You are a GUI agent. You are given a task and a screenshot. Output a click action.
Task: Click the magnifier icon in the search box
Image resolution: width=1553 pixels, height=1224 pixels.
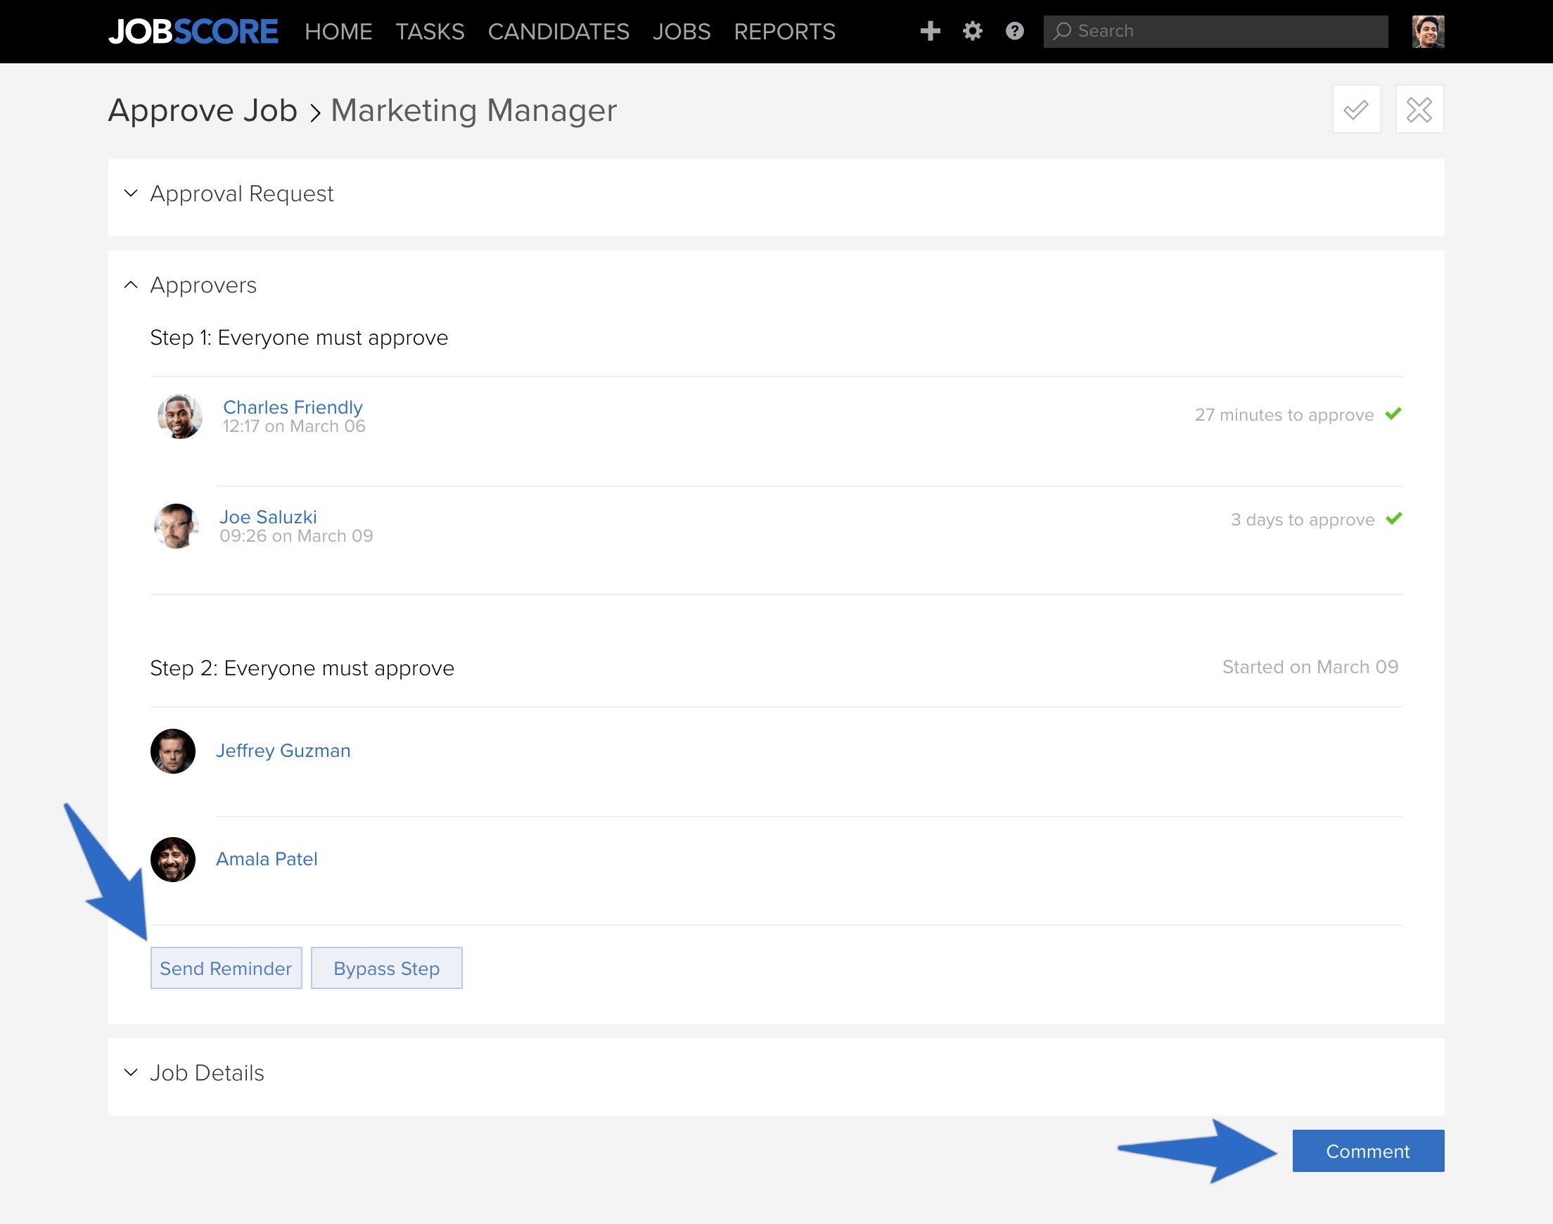1062,31
